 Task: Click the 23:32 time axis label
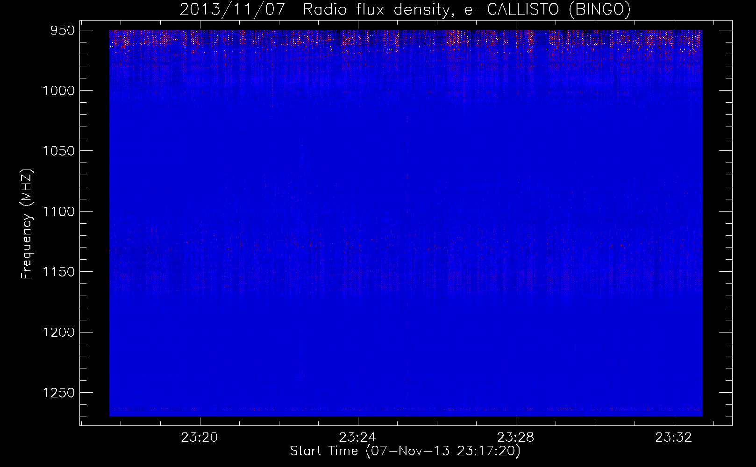click(673, 438)
